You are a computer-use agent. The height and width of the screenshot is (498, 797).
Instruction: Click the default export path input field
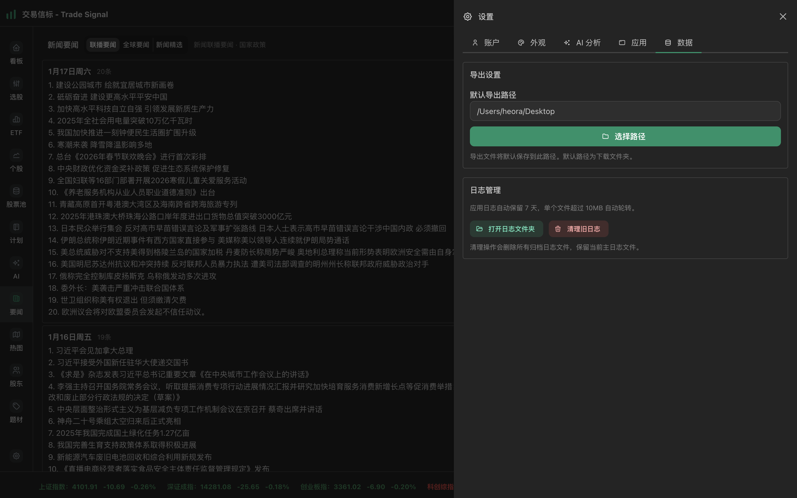tap(625, 111)
